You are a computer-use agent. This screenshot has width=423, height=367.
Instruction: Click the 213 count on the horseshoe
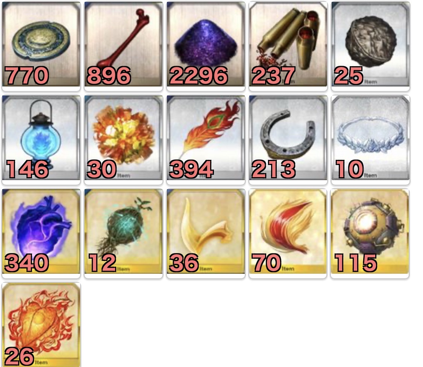tap(274, 169)
